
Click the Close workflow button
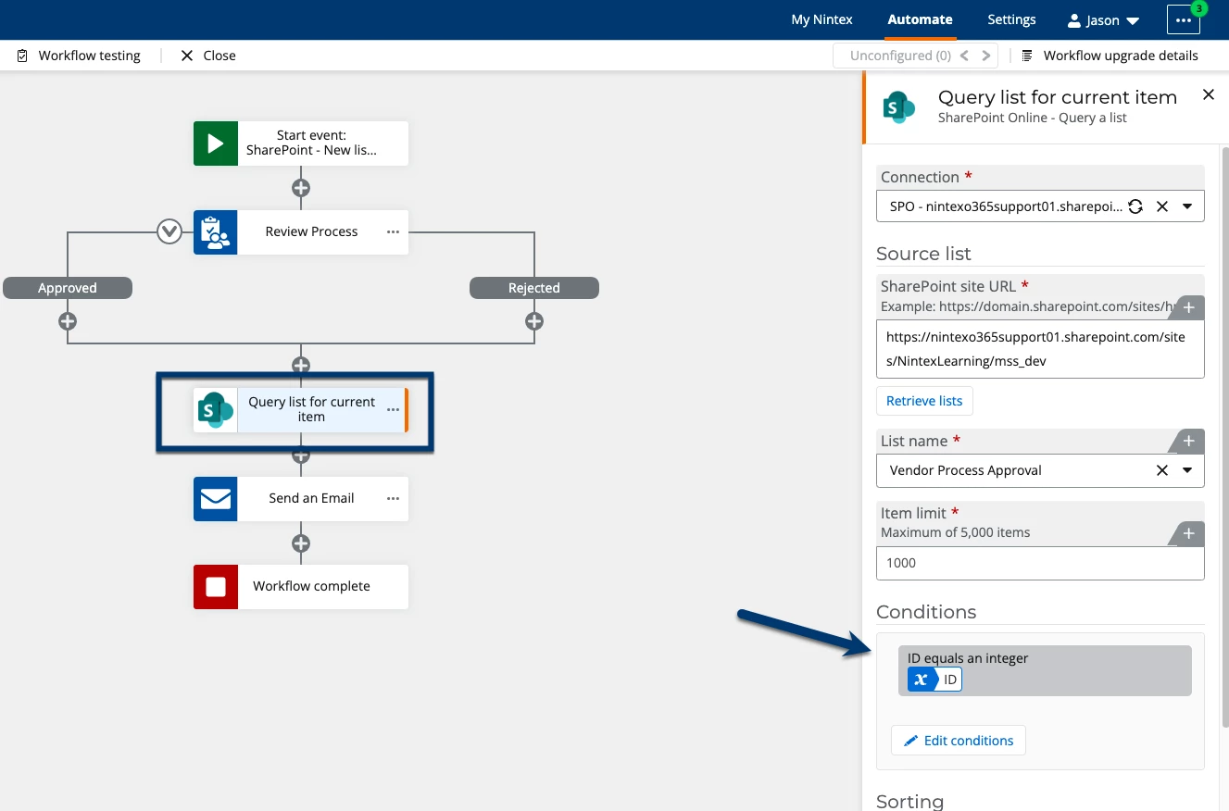[208, 56]
